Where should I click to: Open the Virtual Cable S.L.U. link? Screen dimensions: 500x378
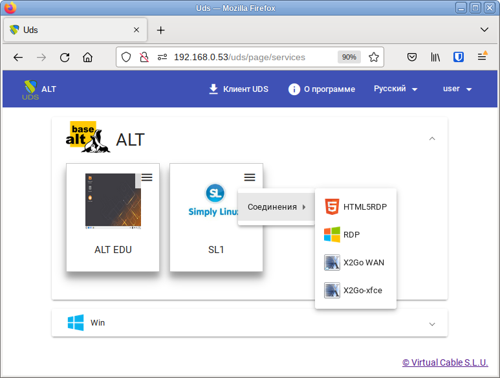[445, 362]
